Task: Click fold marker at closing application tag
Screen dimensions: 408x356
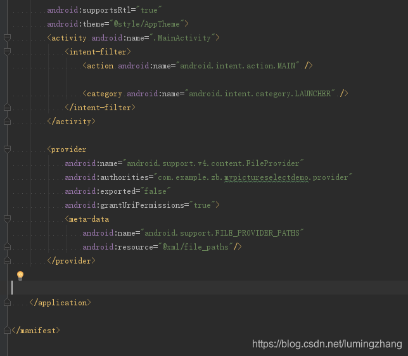Action: click(x=8, y=302)
